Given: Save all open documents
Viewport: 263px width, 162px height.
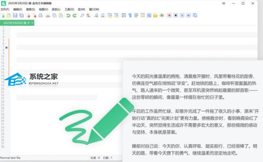Looking at the screenshot, I should point(21,16).
